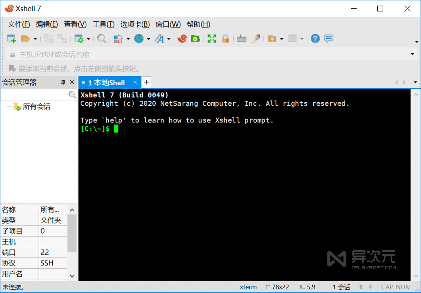Launch Xftp using its green toolbar icon

[196, 38]
